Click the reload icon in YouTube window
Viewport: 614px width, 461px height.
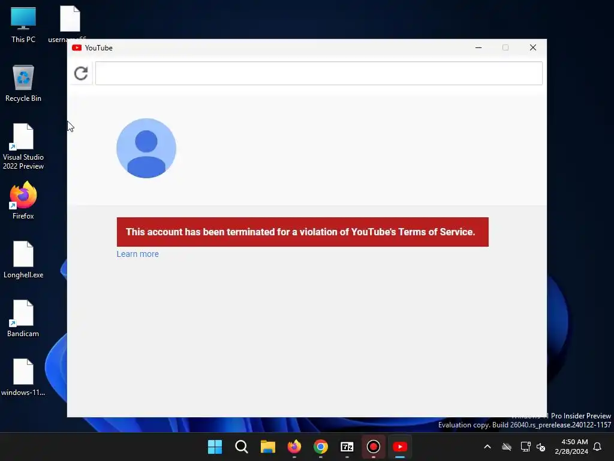(81, 73)
